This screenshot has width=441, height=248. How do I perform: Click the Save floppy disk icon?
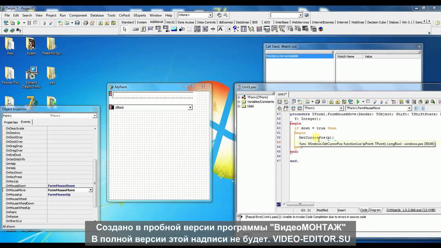[77, 23]
